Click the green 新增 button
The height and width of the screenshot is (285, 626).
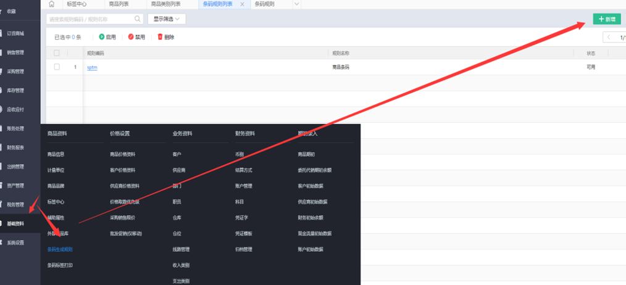[607, 19]
